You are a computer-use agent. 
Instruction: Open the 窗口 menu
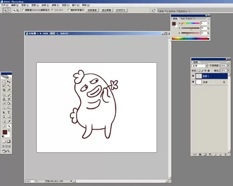click(x=75, y=5)
